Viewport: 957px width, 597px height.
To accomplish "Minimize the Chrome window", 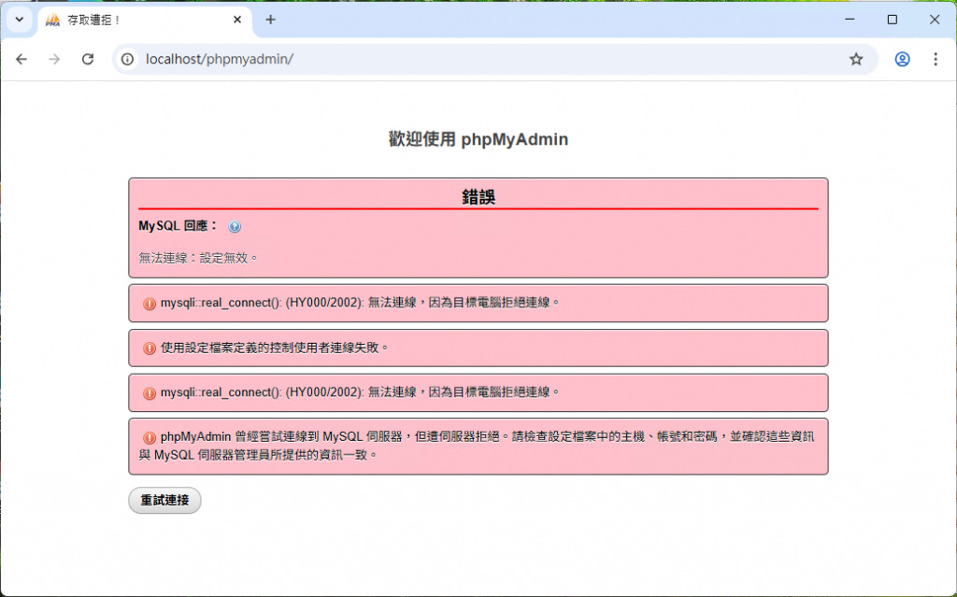I will 850,20.
